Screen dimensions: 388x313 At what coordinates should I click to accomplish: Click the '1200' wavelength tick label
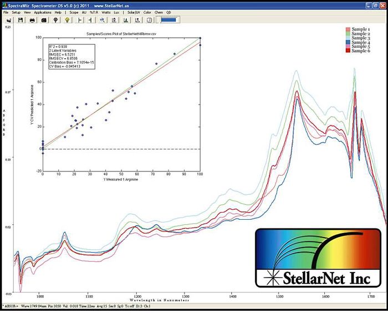(x=136, y=296)
